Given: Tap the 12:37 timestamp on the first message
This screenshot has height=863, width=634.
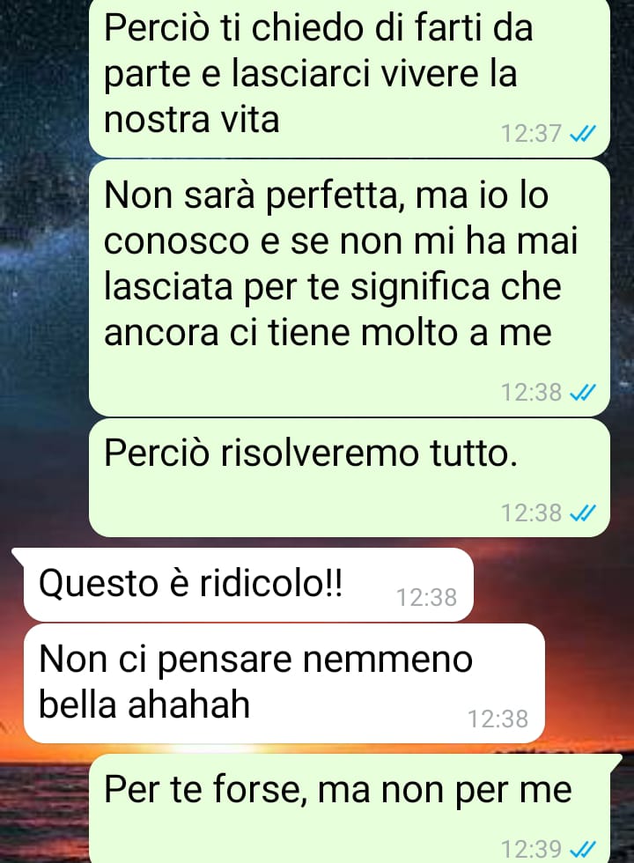Looking at the screenshot, I should [531, 134].
